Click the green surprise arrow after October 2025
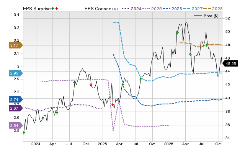This screenshot has width=245, height=146. point(156,56)
